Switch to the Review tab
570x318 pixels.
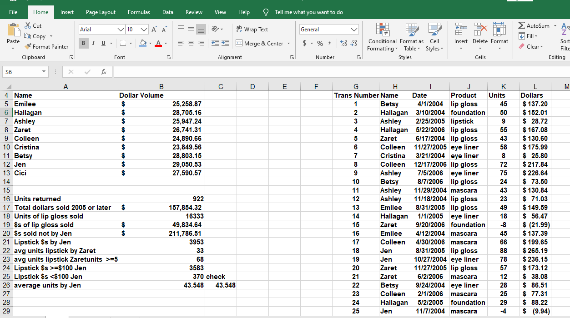194,12
